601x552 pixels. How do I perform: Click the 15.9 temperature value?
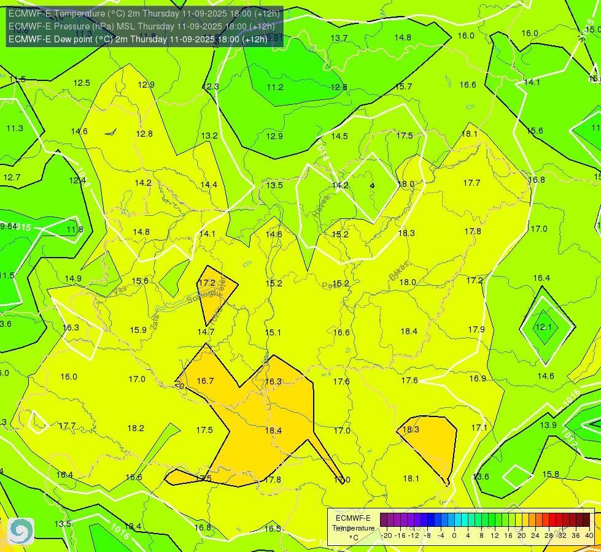coord(138,330)
